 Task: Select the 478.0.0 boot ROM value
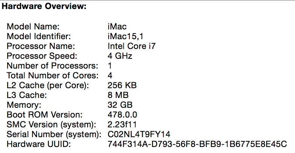pos(122,115)
